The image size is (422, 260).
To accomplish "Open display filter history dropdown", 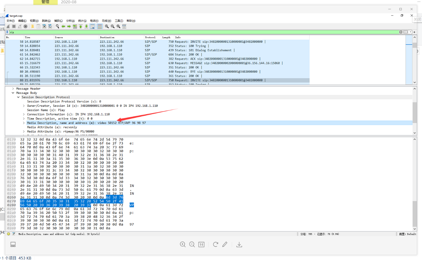I will pos(410,32).
